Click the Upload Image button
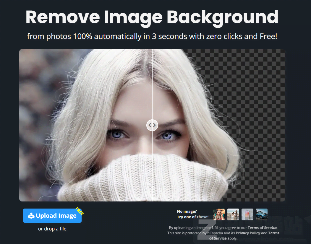311x244 pixels. (x=52, y=216)
